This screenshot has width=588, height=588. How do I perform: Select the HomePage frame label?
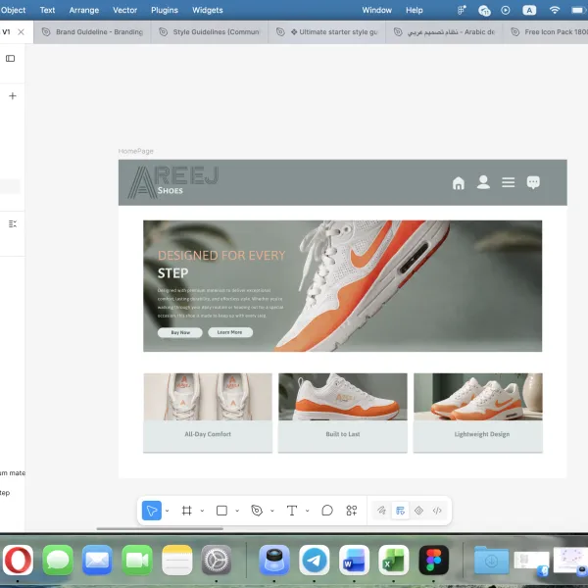(x=136, y=151)
